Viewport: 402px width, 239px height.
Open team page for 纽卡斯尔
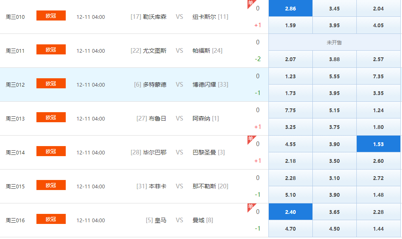click(204, 17)
